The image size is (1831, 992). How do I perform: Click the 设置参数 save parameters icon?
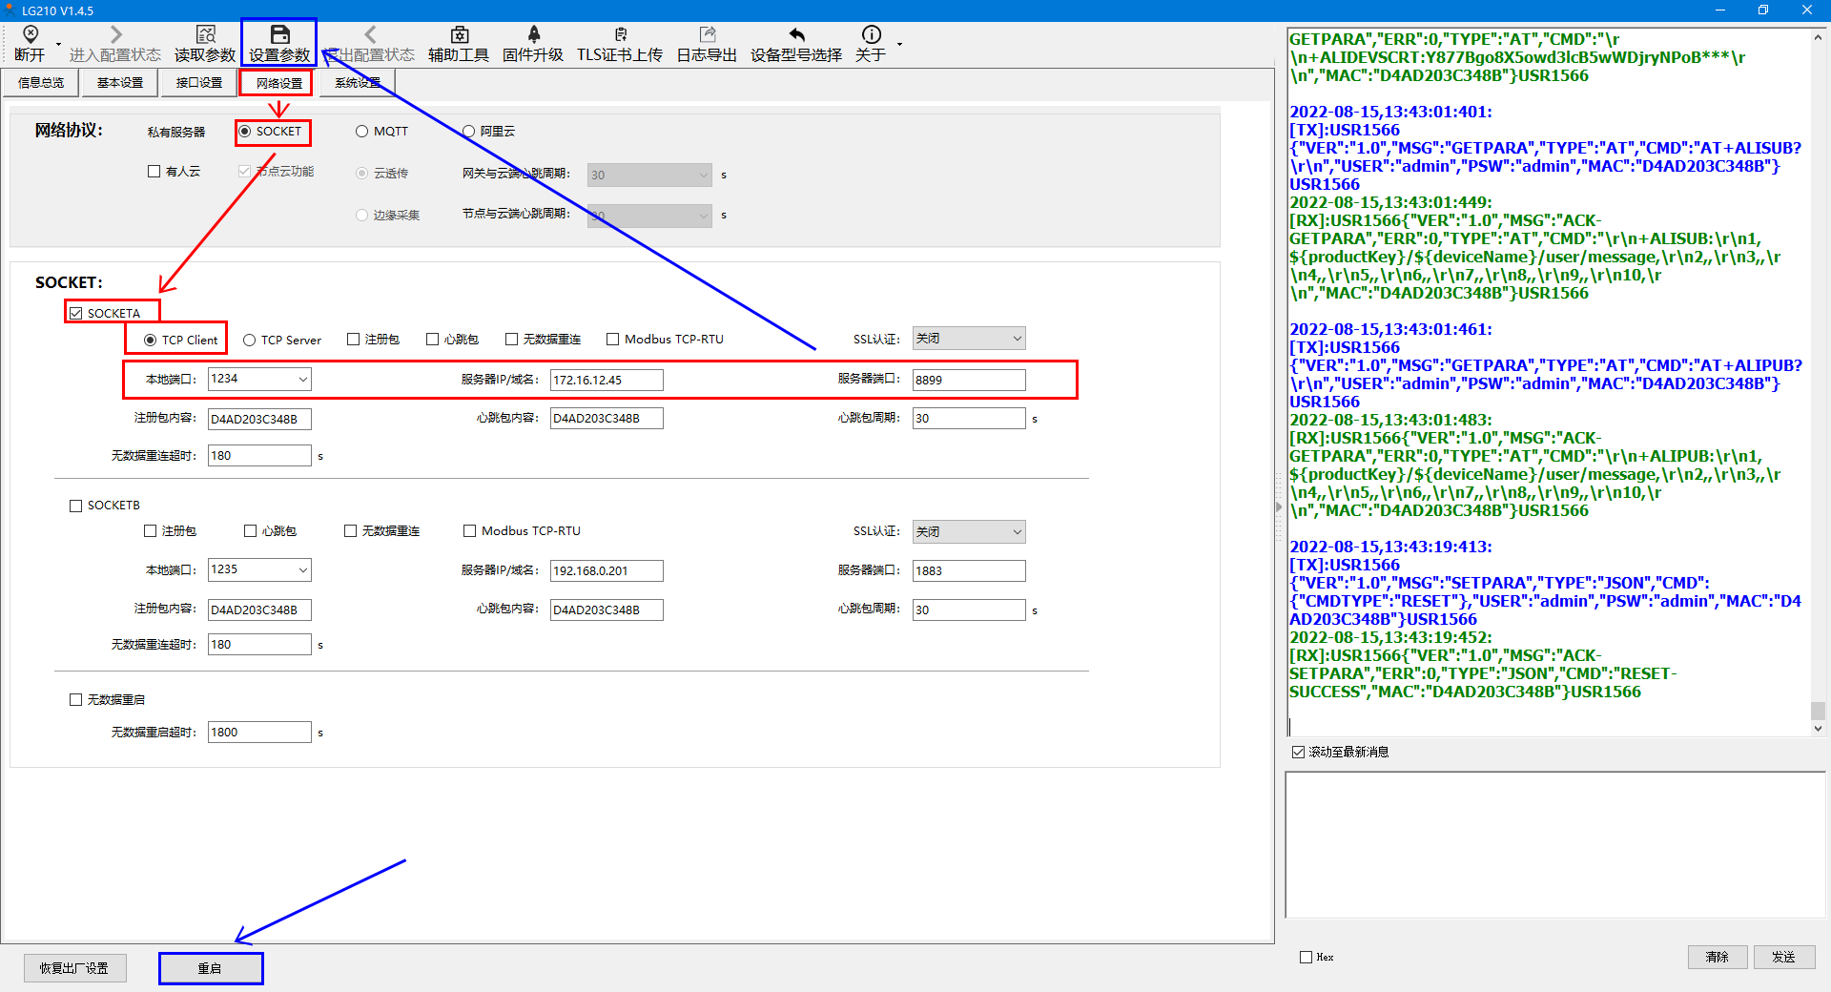(x=279, y=35)
